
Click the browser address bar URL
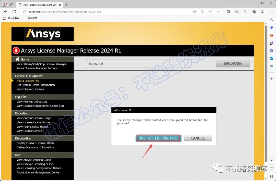[65, 11]
